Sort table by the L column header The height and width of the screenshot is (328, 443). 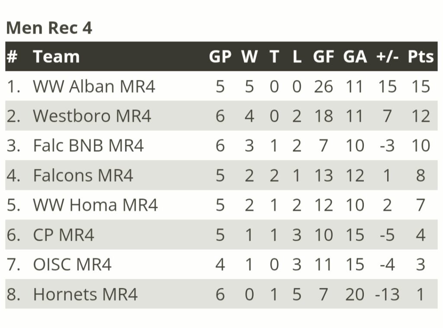pos(297,57)
